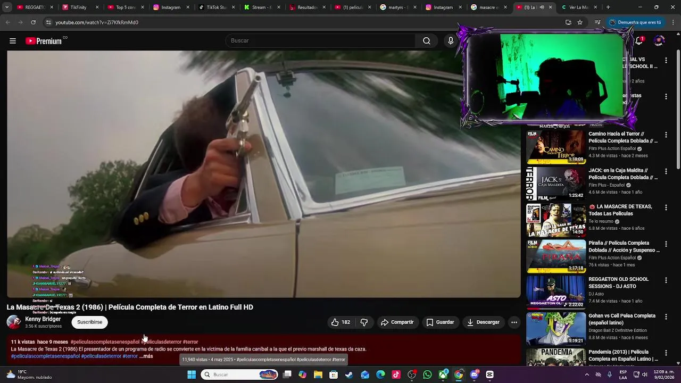
Task: Like the video with thumbs up
Action: coord(340,322)
